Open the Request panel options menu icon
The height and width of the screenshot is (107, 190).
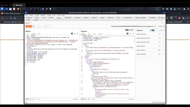[77, 34]
